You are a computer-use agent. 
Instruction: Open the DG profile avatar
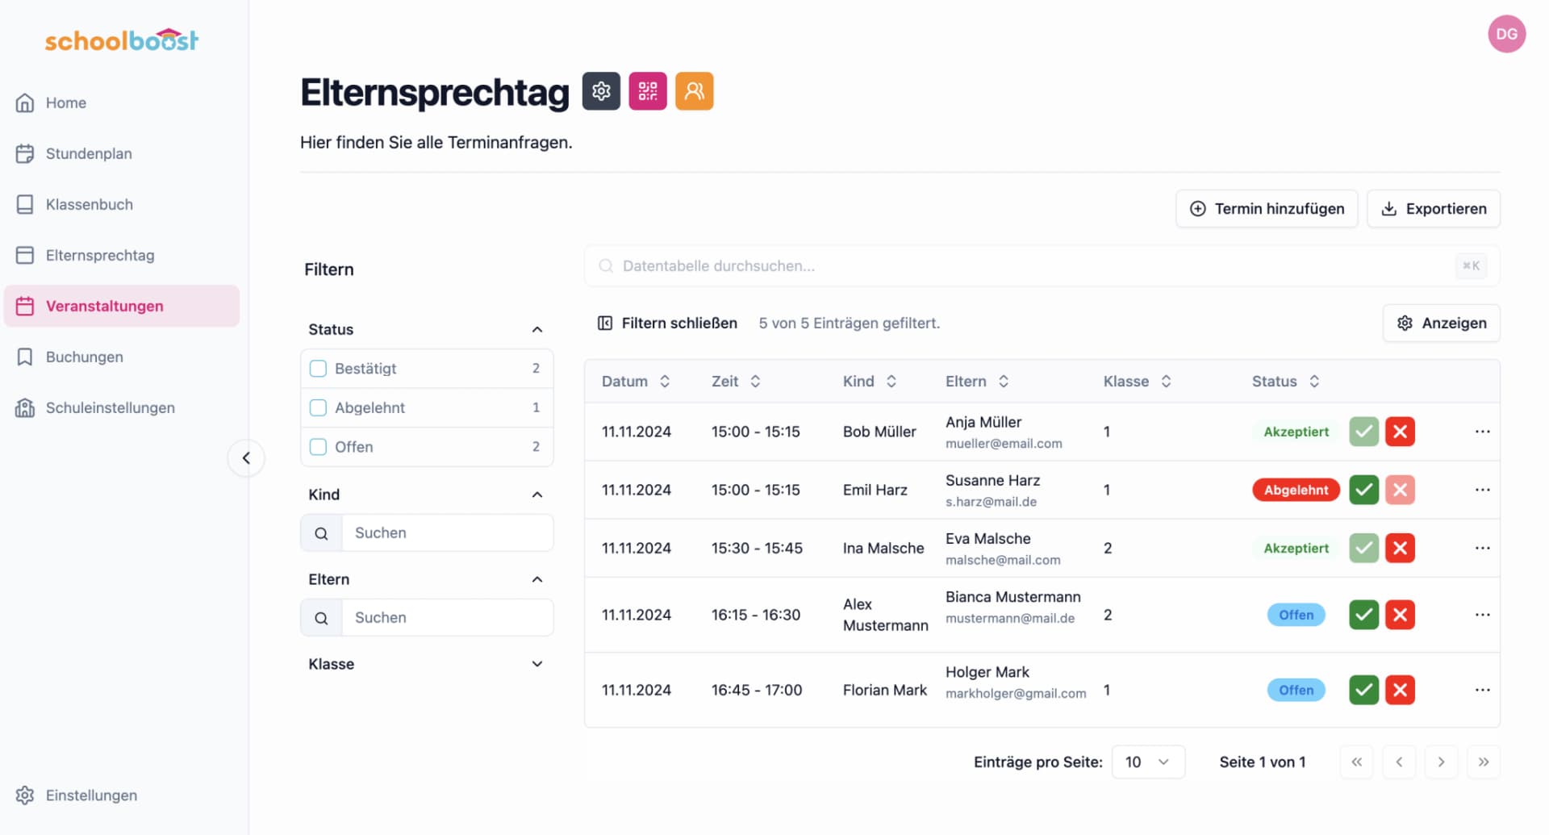tap(1506, 34)
